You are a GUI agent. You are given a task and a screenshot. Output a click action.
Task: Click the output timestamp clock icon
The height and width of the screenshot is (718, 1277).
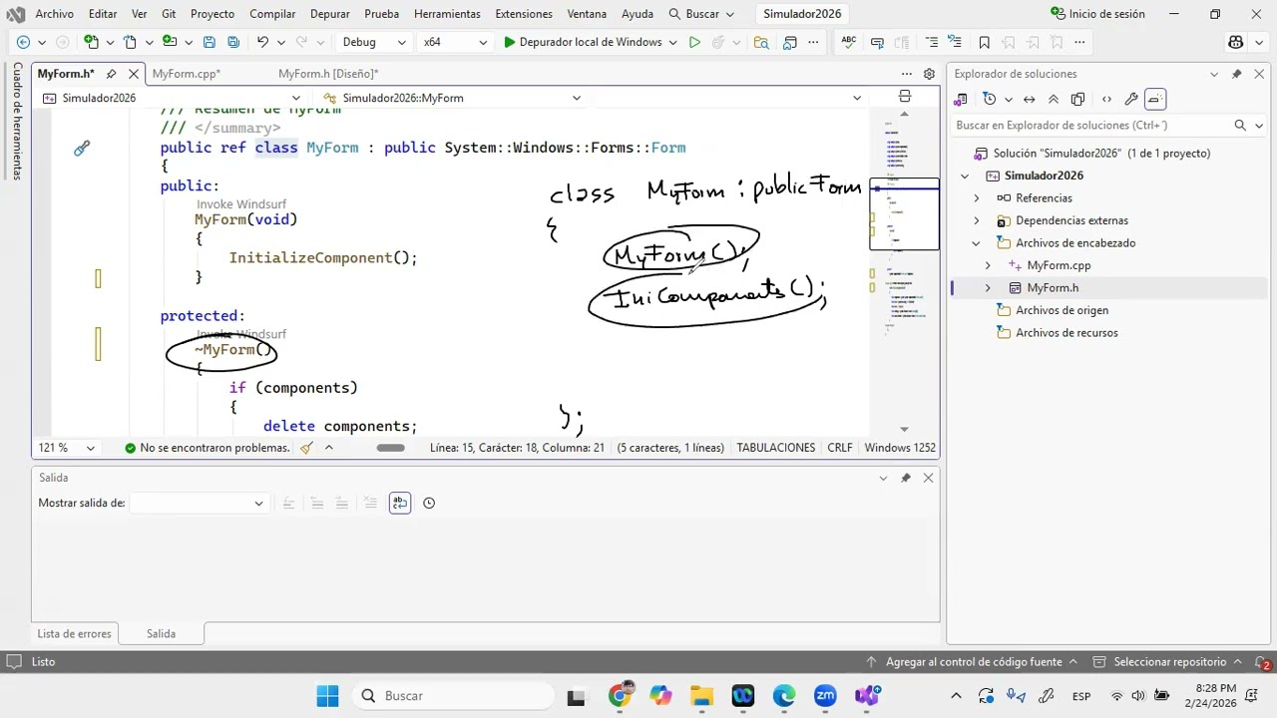(429, 503)
